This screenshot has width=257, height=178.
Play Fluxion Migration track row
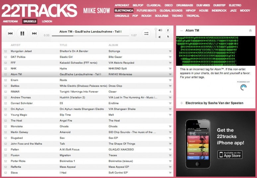coord(88,155)
